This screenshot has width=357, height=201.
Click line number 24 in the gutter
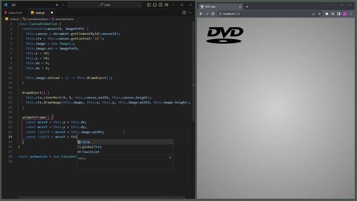[10, 137]
